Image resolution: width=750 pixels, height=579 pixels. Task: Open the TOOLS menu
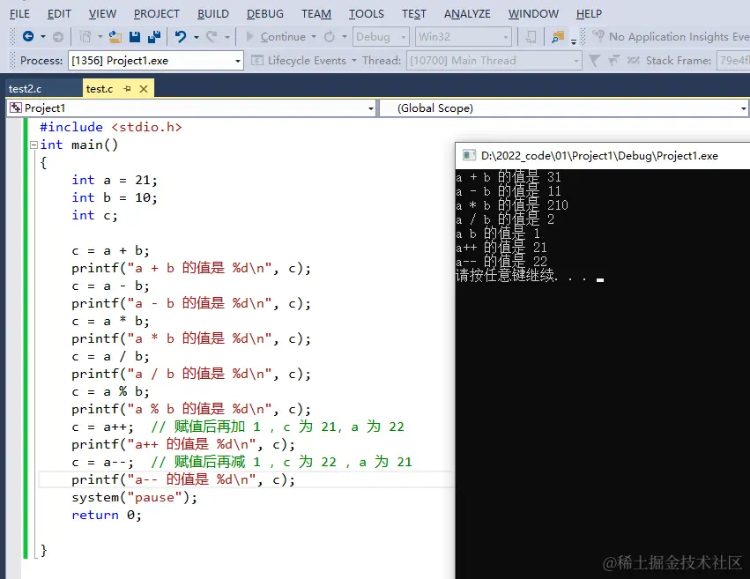point(367,14)
